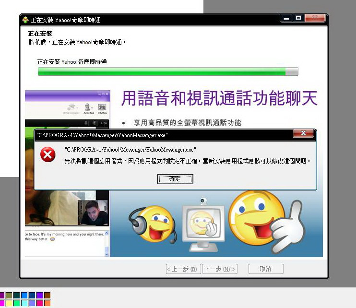
Task: Click the webcam monitor illustration
Action: click(x=203, y=225)
